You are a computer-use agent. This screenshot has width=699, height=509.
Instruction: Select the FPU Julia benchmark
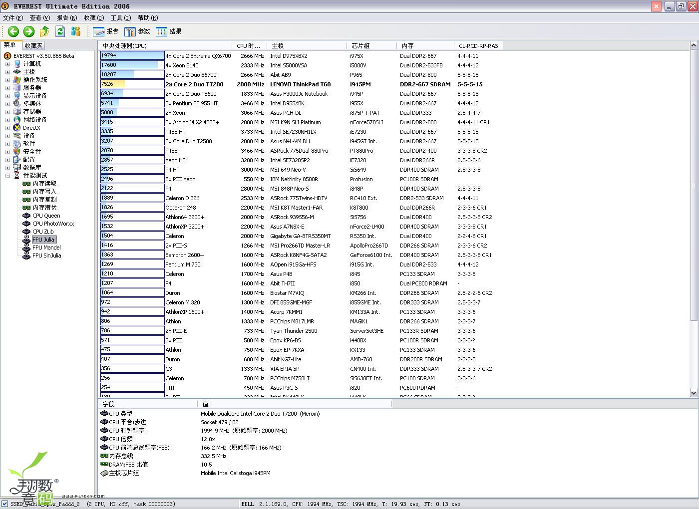click(x=43, y=240)
